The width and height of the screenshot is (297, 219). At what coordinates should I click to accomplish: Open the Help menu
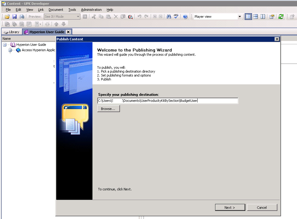[x=110, y=10]
